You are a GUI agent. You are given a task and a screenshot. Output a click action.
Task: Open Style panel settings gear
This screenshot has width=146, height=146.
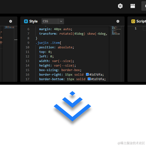[x=118, y=21]
